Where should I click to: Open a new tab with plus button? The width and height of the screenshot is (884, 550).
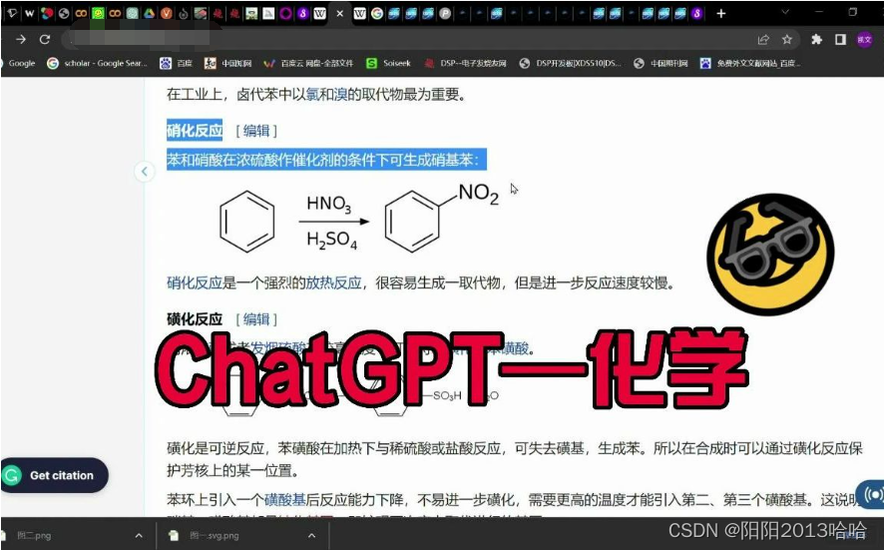click(721, 13)
